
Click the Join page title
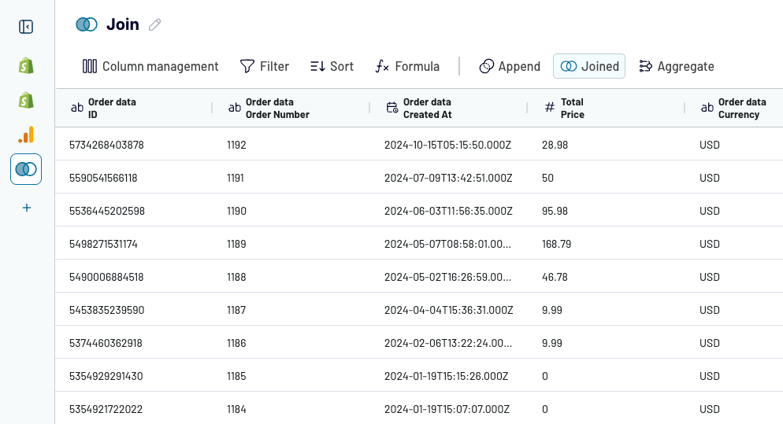[x=123, y=24]
